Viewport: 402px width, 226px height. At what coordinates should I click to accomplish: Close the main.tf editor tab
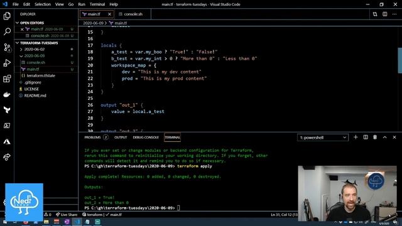pyautogui.click(x=109, y=14)
